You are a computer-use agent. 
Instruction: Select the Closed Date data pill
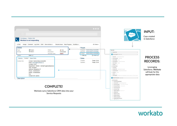click(115, 66)
